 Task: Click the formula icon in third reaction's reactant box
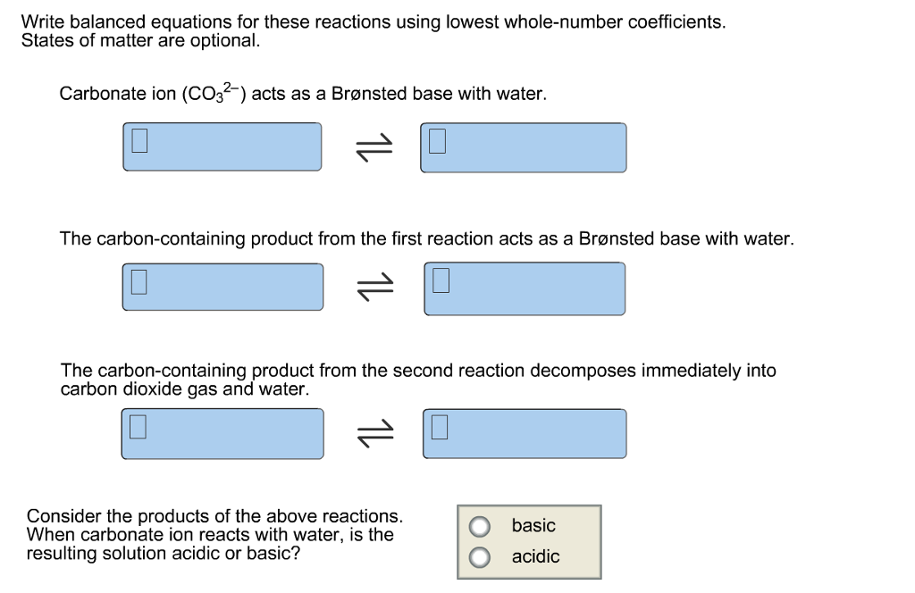pos(139,426)
